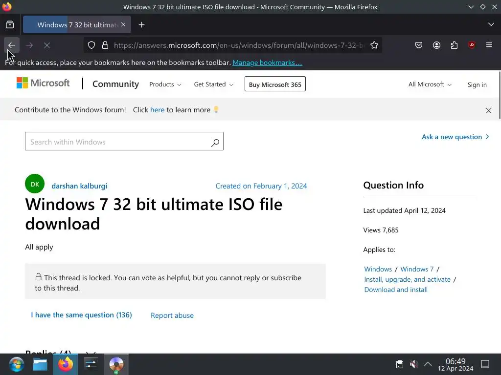Toggle the muted volume tray icon
This screenshot has height=375, width=501.
pyautogui.click(x=414, y=364)
